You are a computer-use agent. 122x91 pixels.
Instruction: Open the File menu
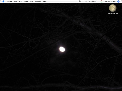16,1
